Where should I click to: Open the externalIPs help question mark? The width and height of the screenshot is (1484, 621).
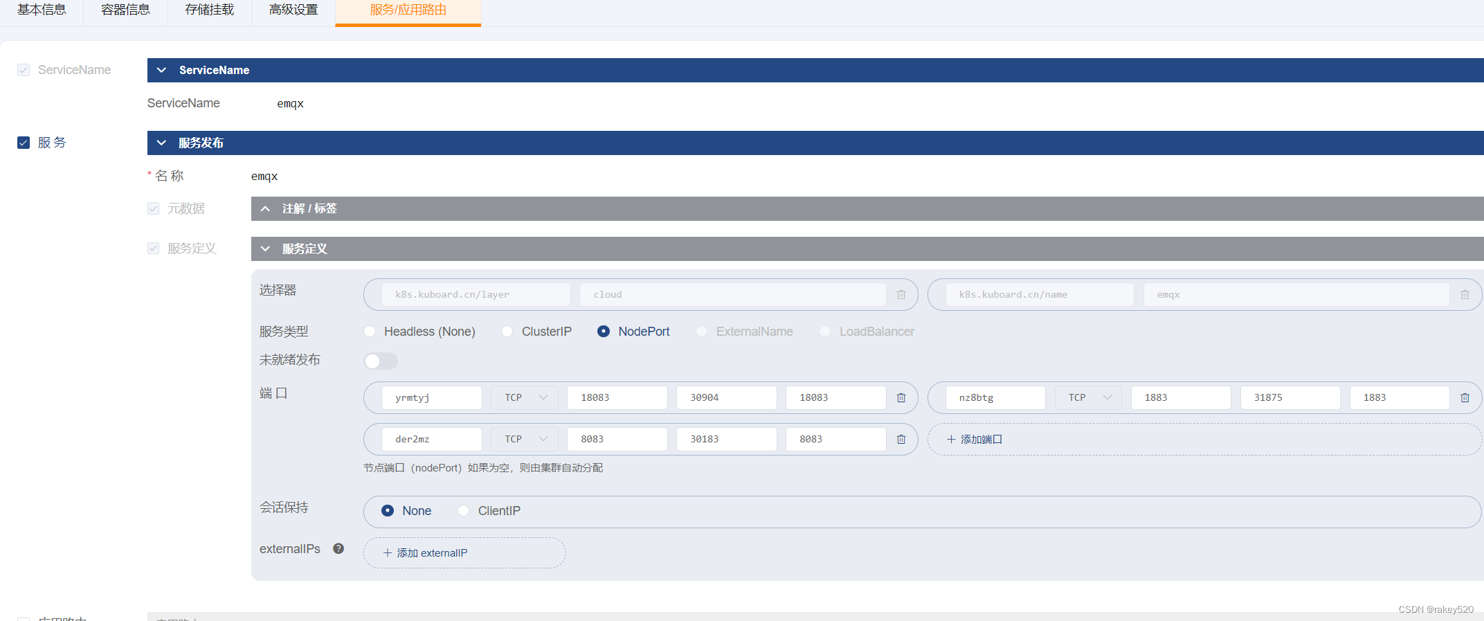pos(338,549)
